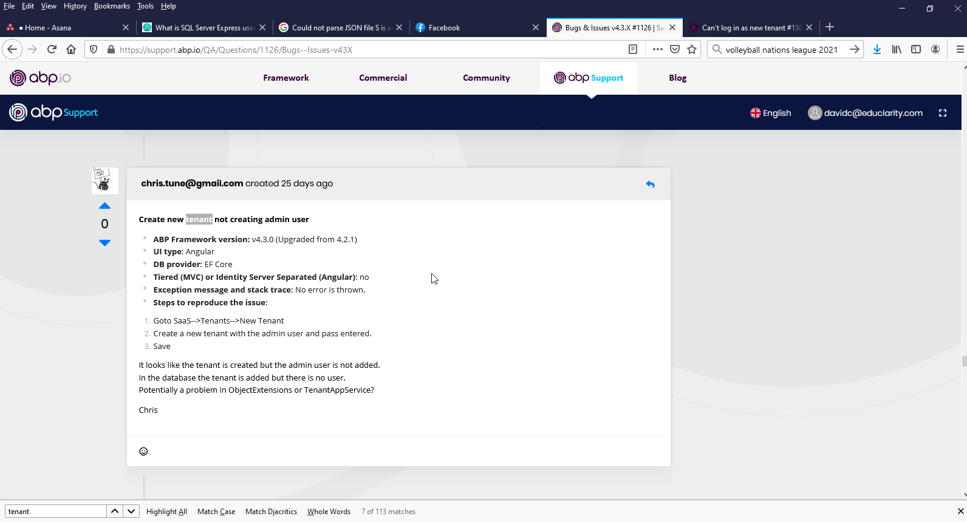Toggle Match Diacritics option
967x522 pixels.
[271, 512]
